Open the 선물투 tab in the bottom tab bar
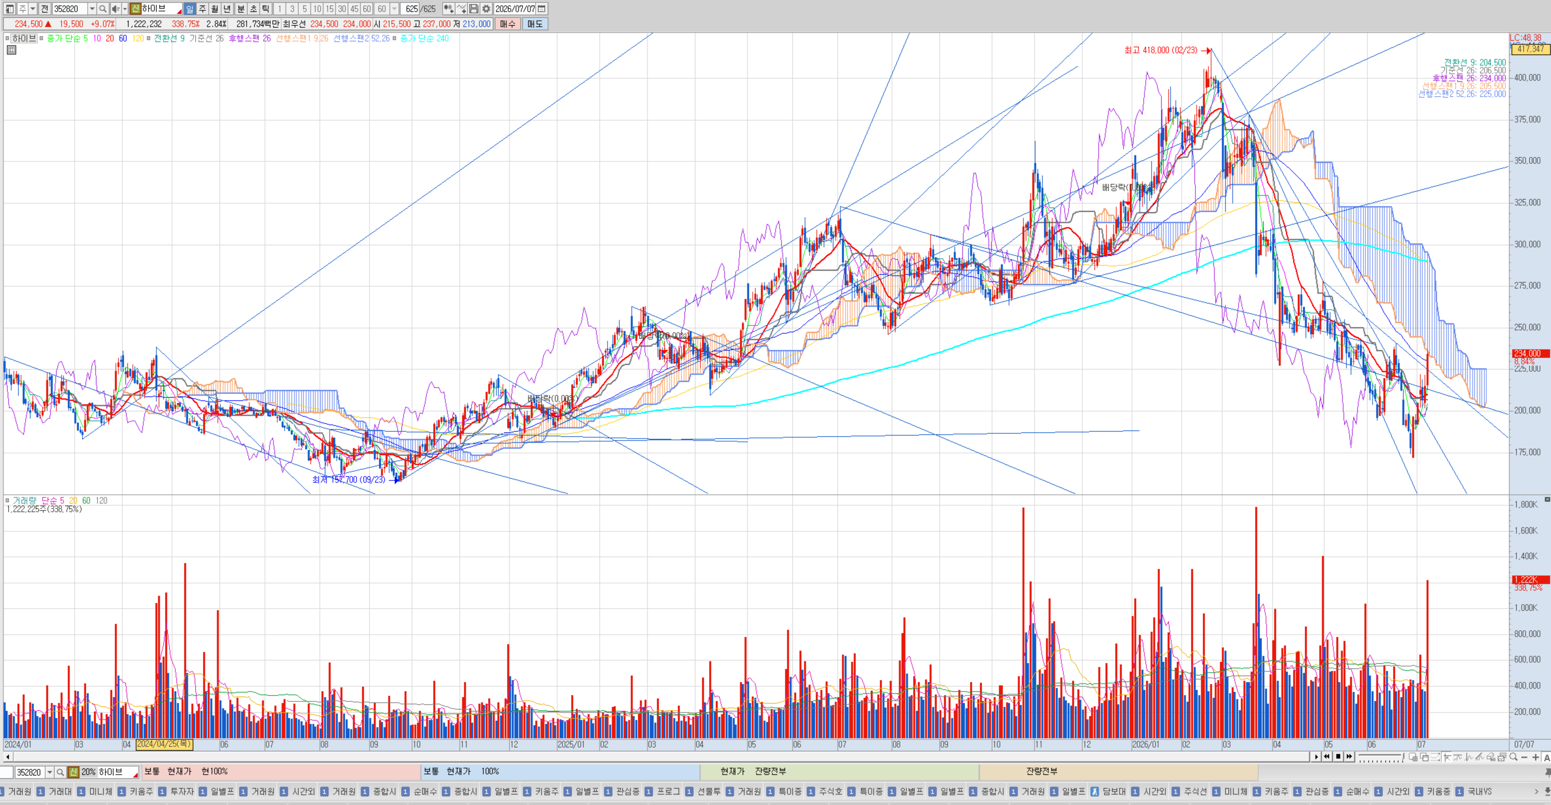The width and height of the screenshot is (1551, 805). (703, 792)
